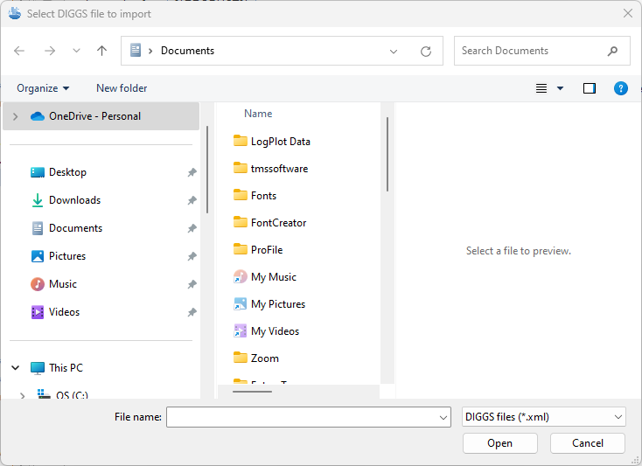Select the Music folder in sidebar
The image size is (642, 466).
tap(62, 284)
